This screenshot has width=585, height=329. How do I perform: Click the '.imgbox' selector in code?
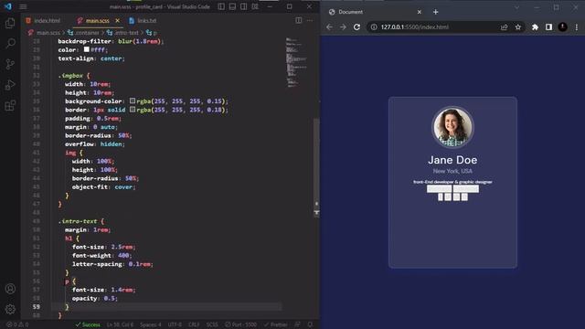coord(70,75)
